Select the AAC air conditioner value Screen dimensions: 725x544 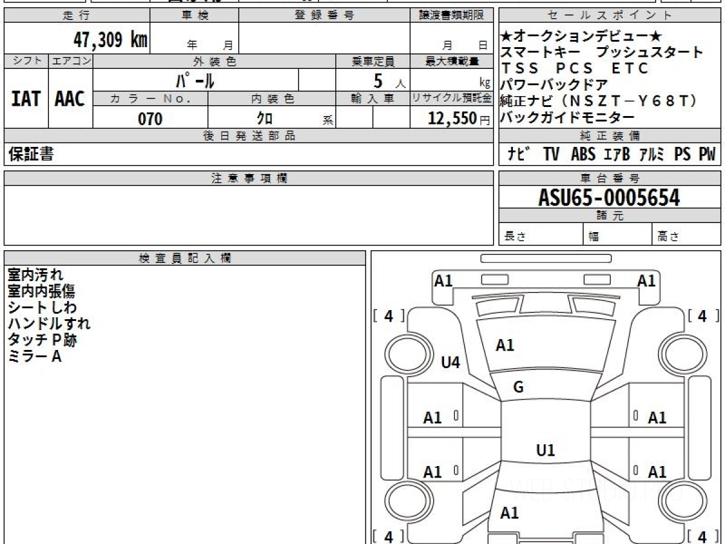tap(70, 99)
